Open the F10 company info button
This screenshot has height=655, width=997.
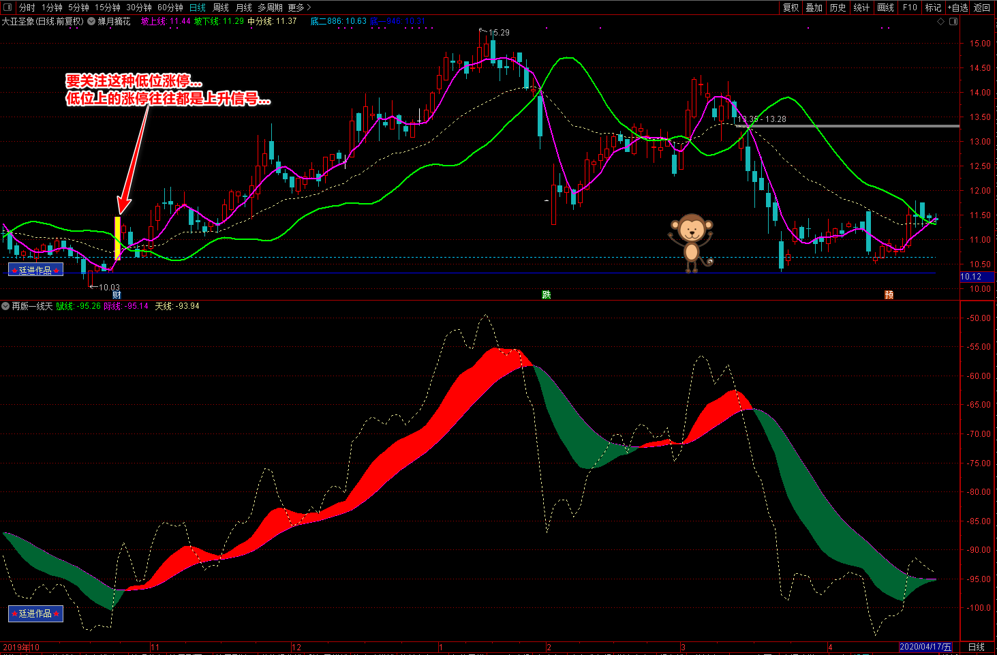coord(910,7)
